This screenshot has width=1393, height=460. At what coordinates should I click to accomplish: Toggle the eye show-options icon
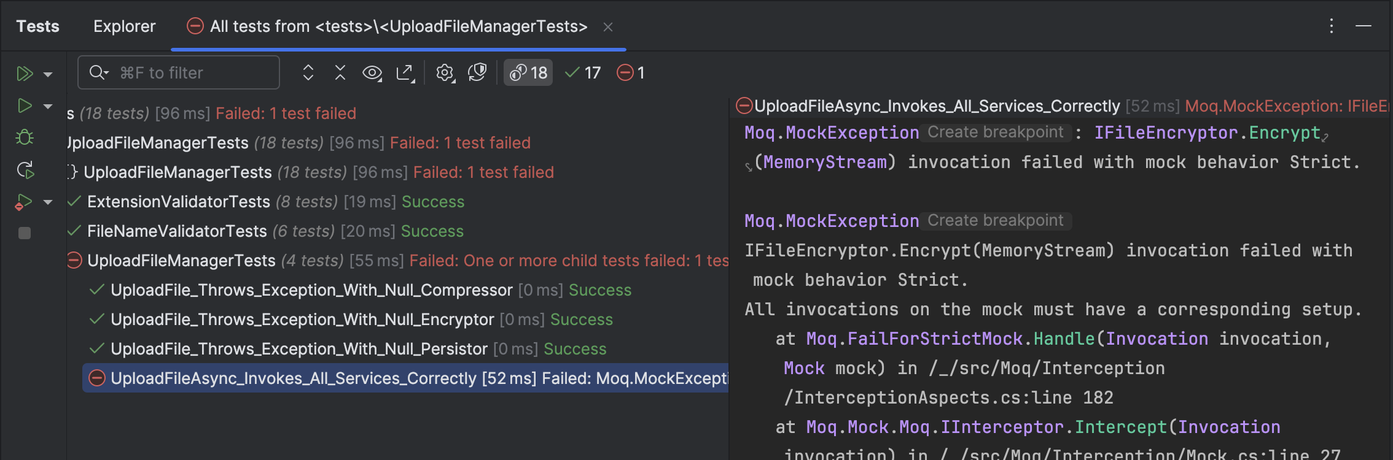click(372, 73)
